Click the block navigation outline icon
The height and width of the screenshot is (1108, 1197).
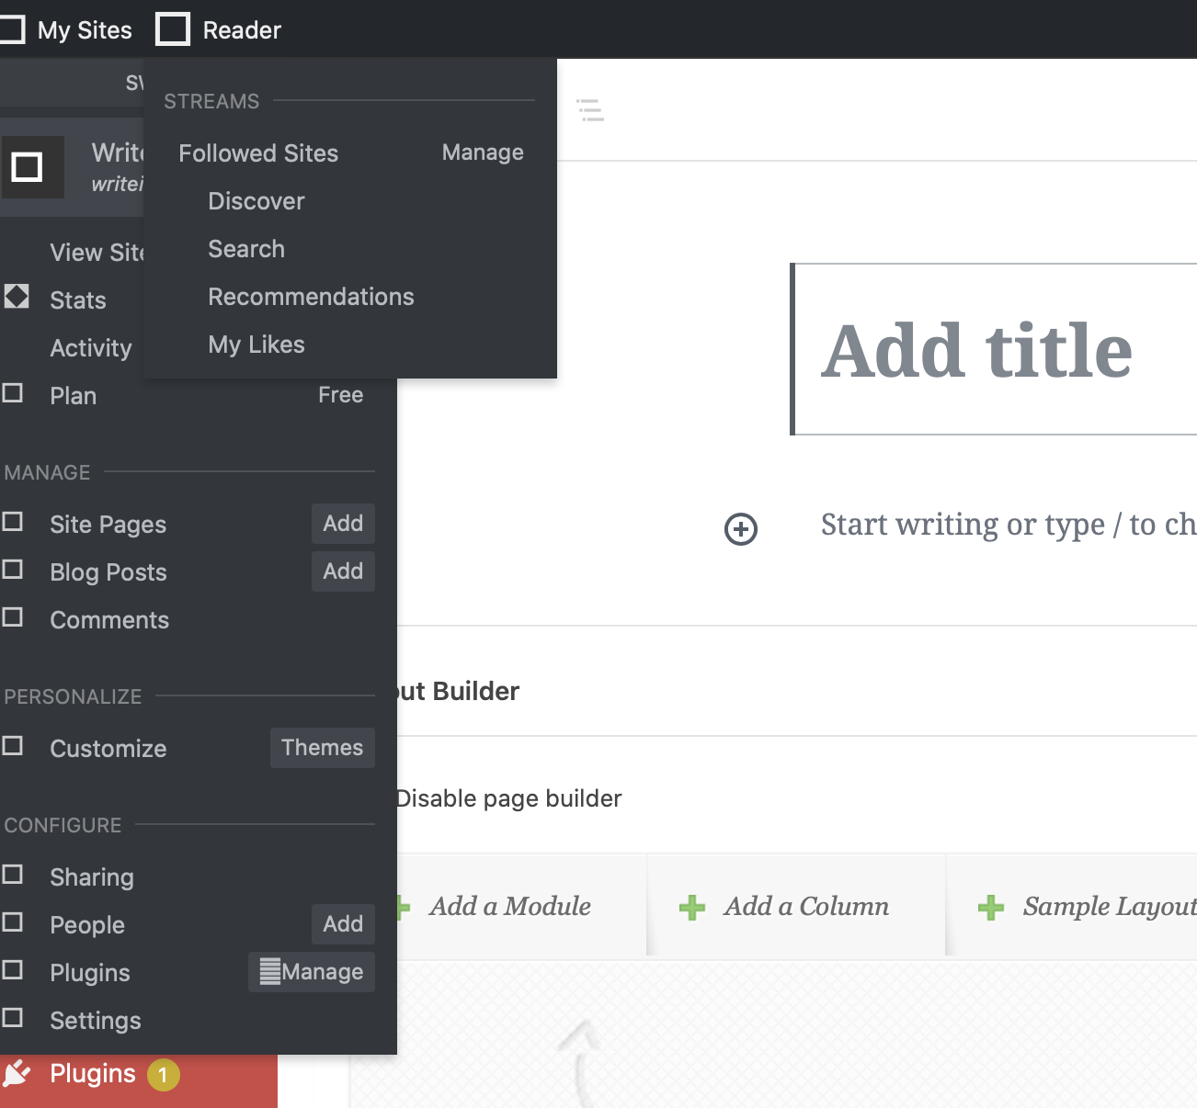[589, 111]
